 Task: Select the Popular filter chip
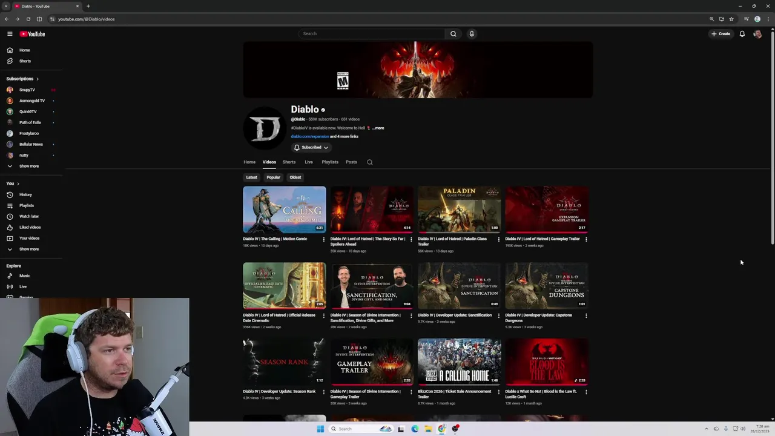(x=273, y=177)
